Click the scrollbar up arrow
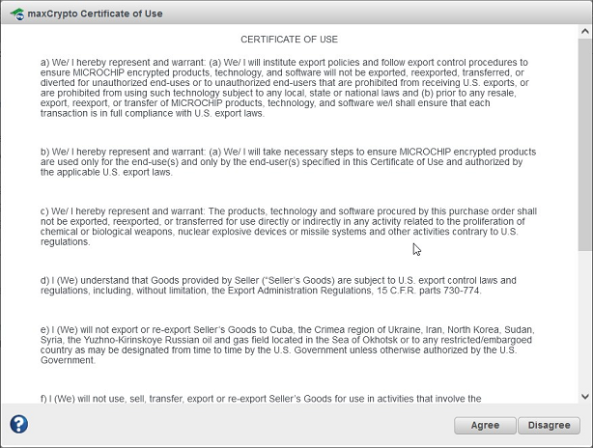 (585, 30)
